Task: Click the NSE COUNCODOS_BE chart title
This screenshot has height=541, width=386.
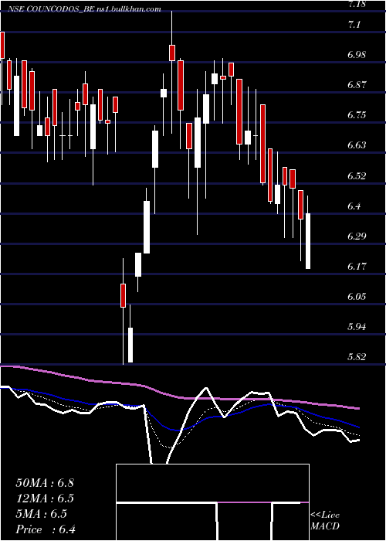Action: tap(84, 9)
